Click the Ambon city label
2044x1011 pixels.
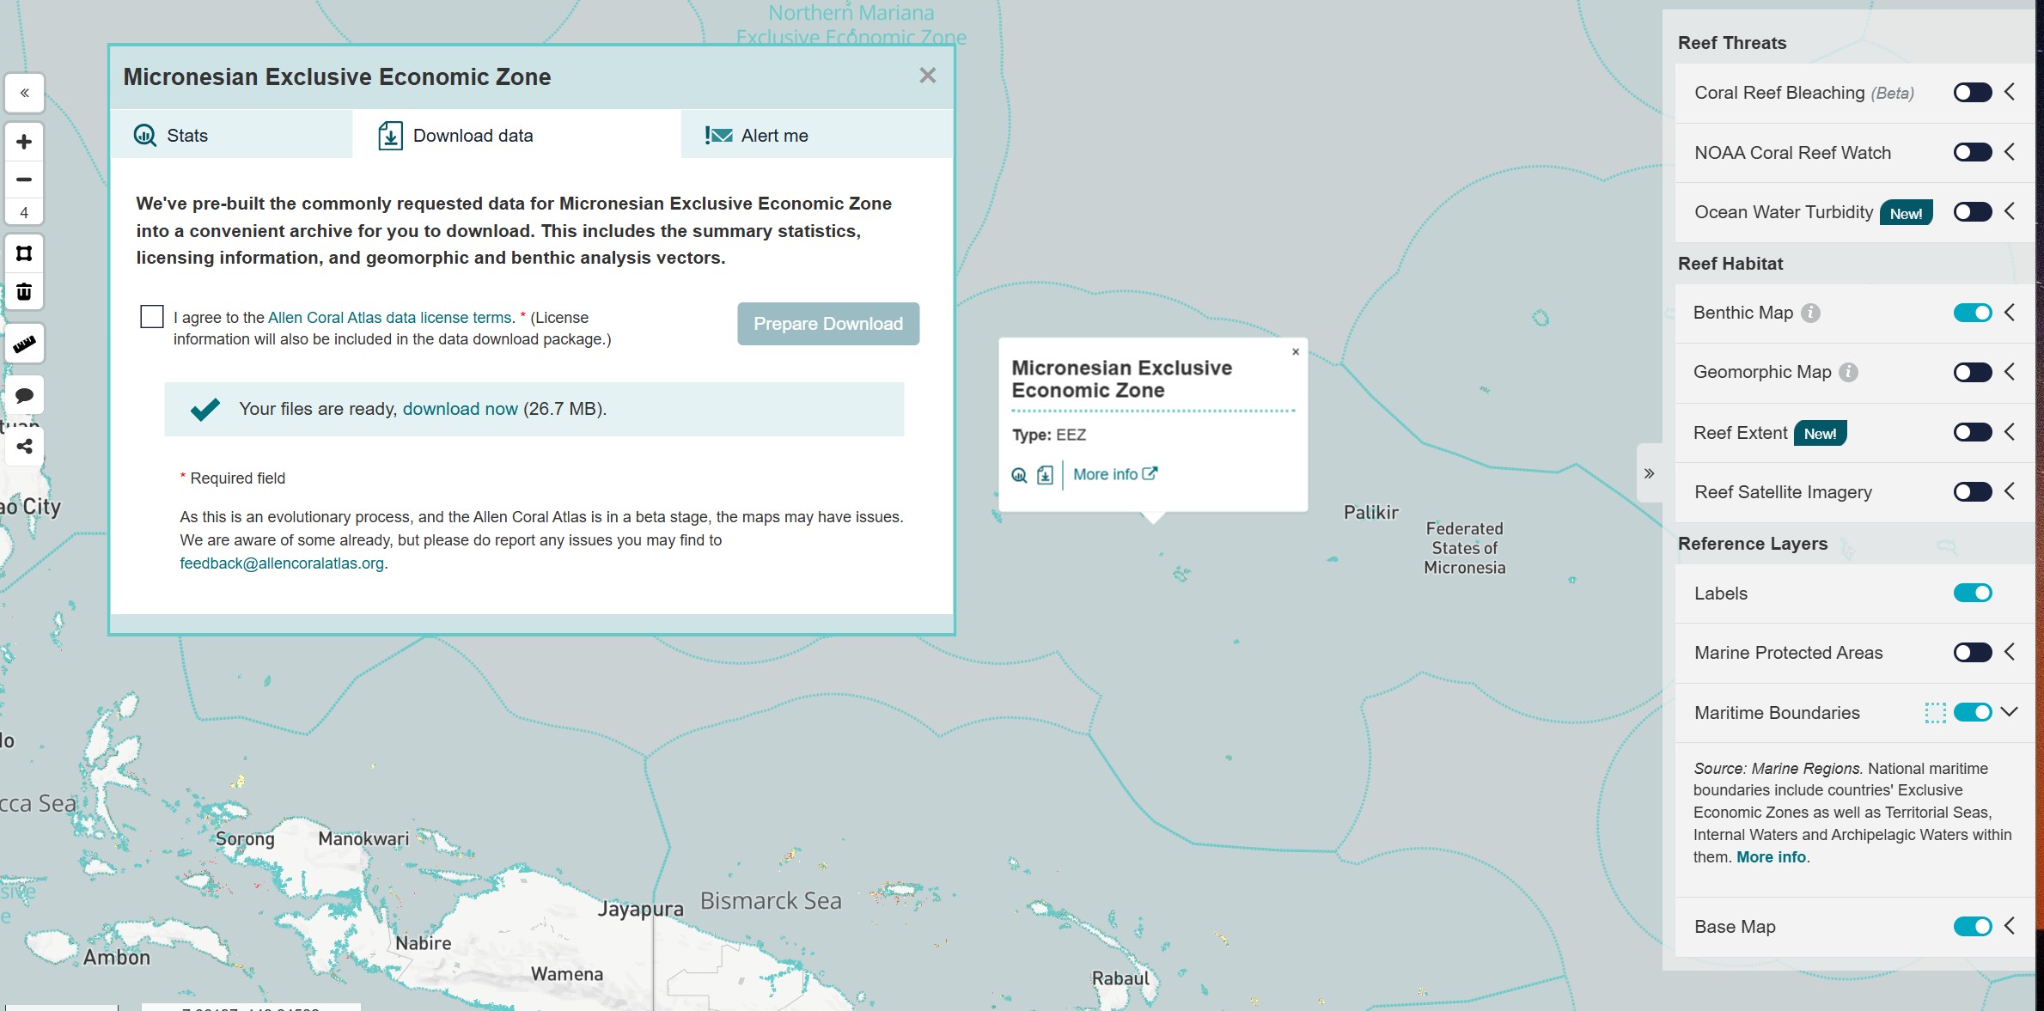[x=117, y=958]
